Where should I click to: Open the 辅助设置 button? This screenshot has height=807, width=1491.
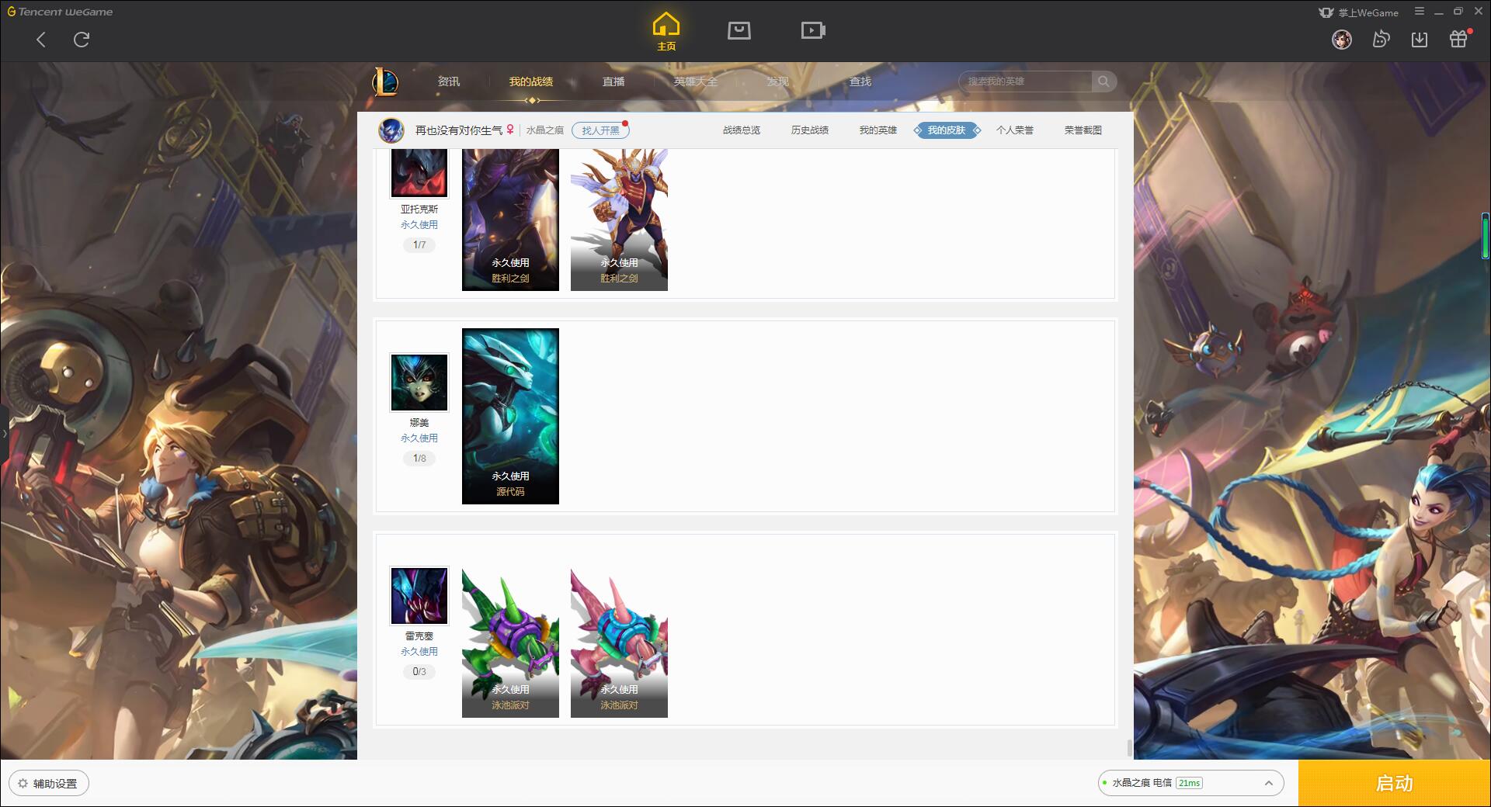(49, 784)
